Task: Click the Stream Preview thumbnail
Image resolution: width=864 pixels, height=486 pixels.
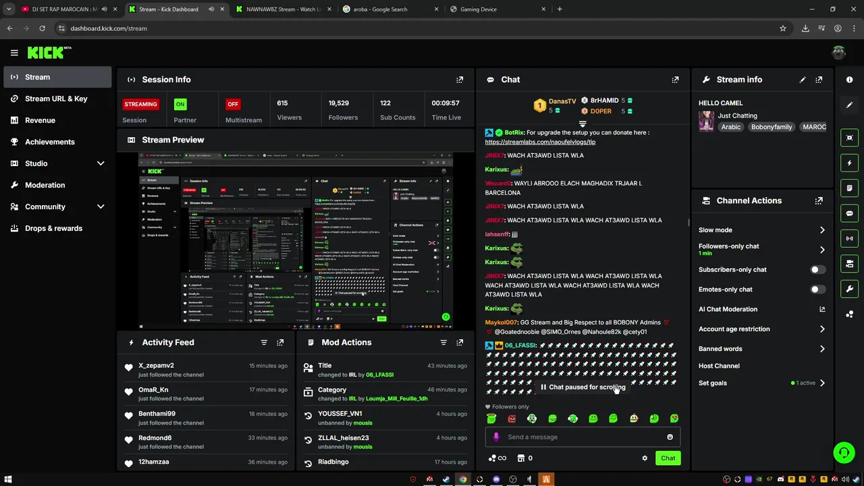Action: point(296,241)
